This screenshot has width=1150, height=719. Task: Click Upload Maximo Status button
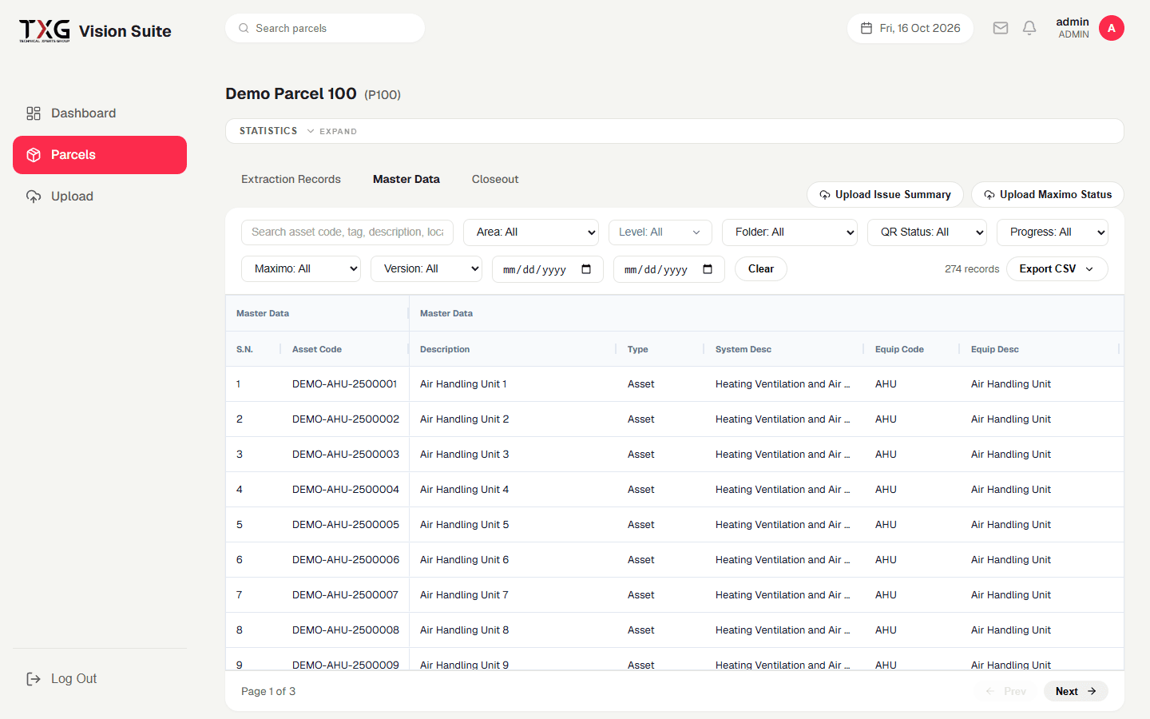point(1048,195)
